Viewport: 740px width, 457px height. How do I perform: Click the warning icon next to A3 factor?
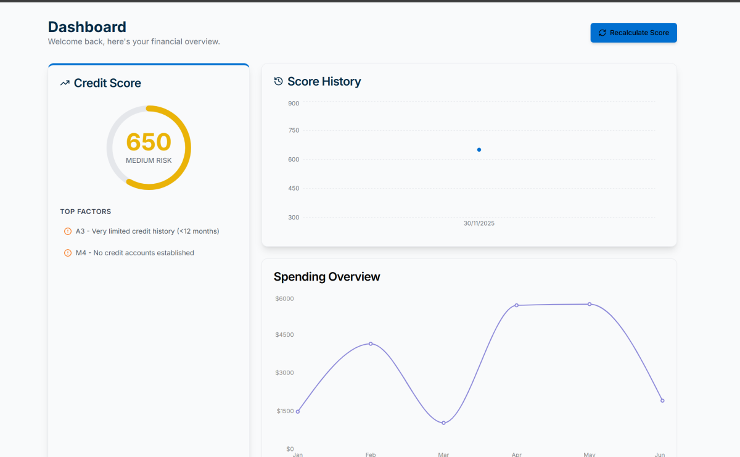pyautogui.click(x=68, y=231)
